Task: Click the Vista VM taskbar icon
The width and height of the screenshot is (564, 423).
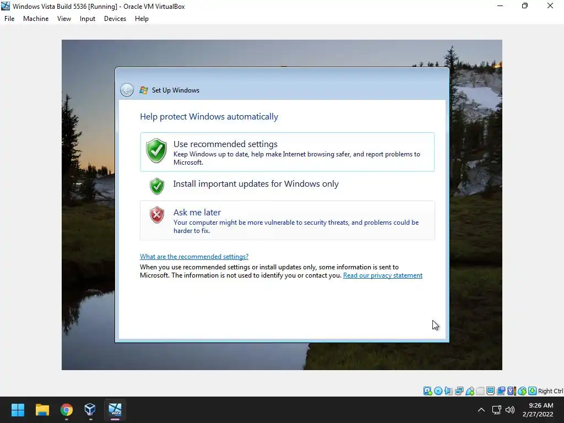Action: [x=115, y=410]
